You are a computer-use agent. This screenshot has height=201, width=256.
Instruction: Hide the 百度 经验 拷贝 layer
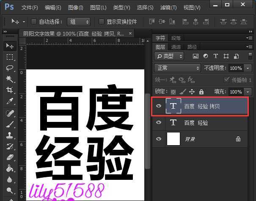click(159, 106)
